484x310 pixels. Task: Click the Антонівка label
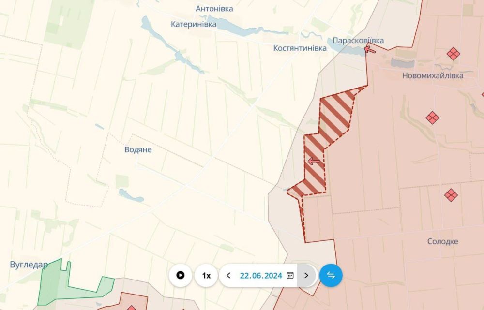pyautogui.click(x=214, y=9)
